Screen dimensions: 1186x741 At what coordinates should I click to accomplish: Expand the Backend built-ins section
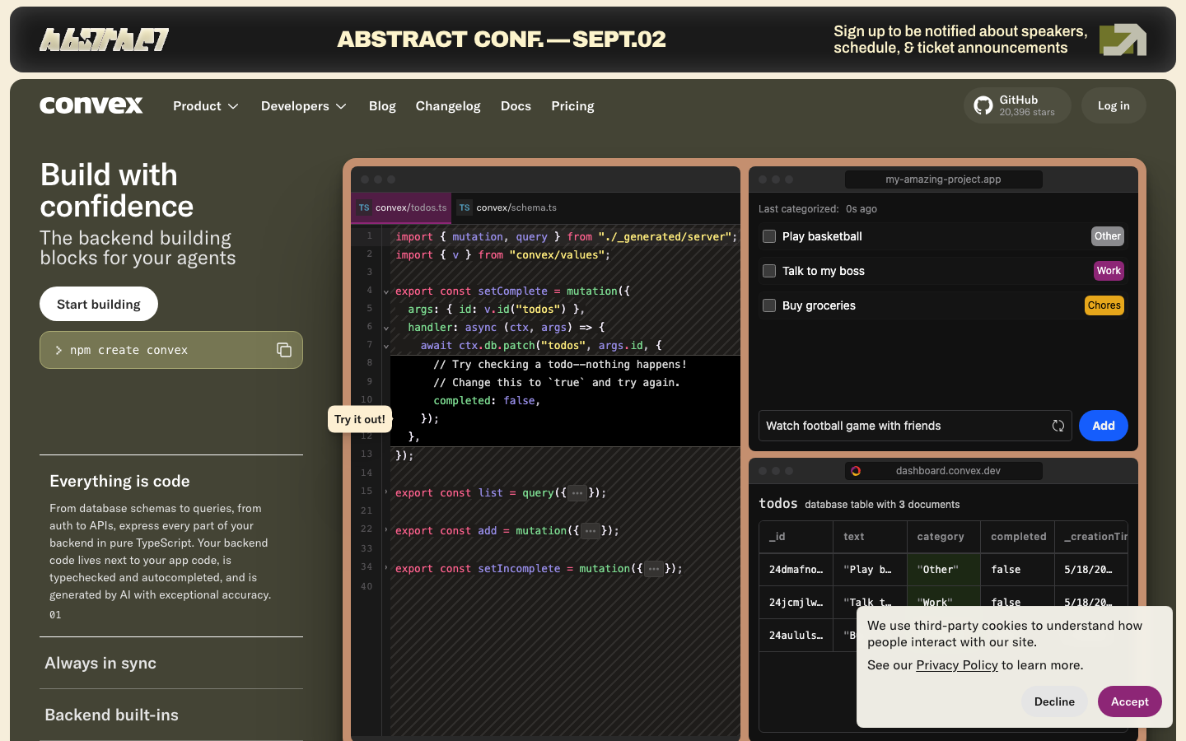[171, 715]
